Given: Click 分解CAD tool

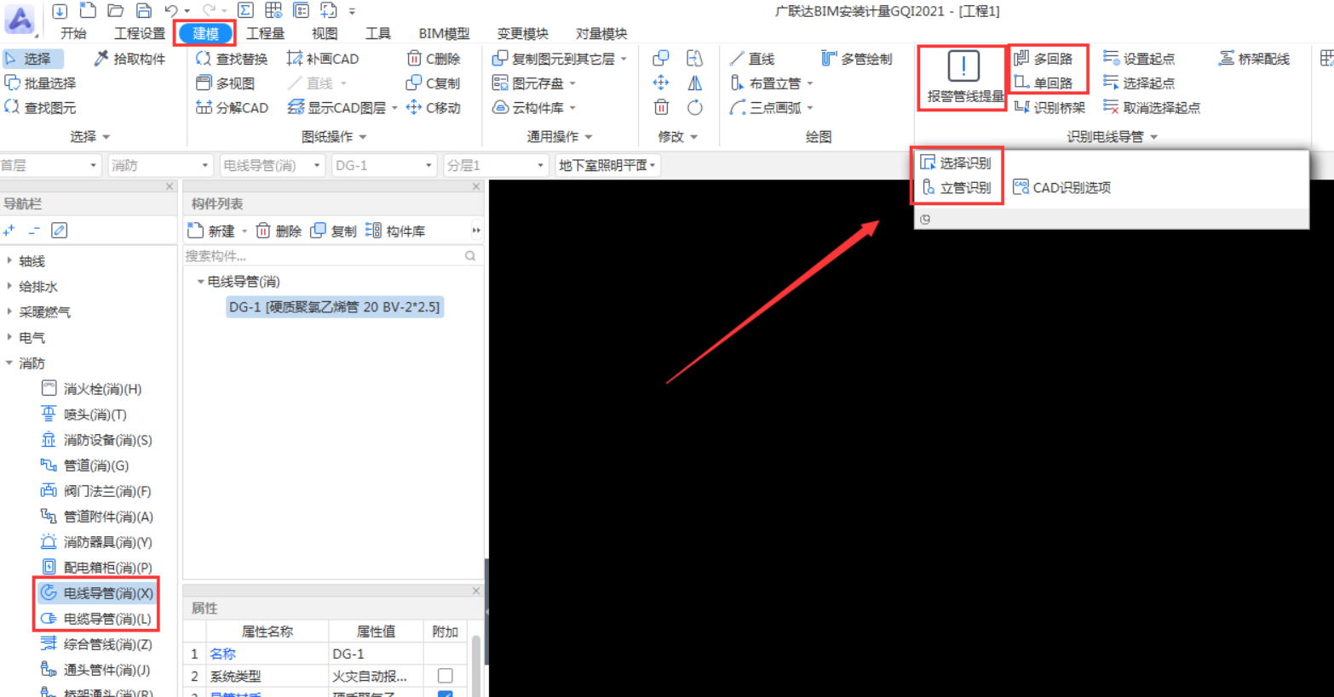Looking at the screenshot, I should tap(232, 108).
